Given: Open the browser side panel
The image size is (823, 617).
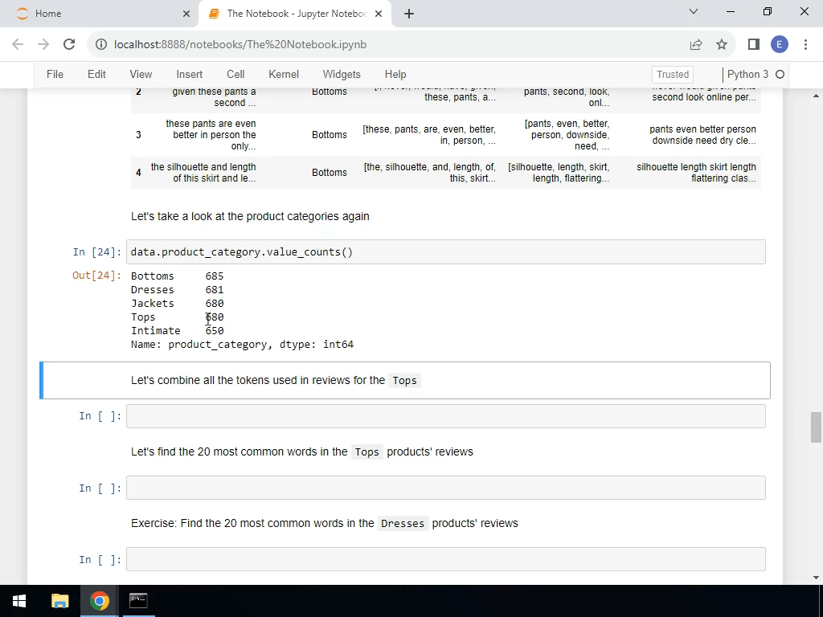Looking at the screenshot, I should tap(752, 45).
